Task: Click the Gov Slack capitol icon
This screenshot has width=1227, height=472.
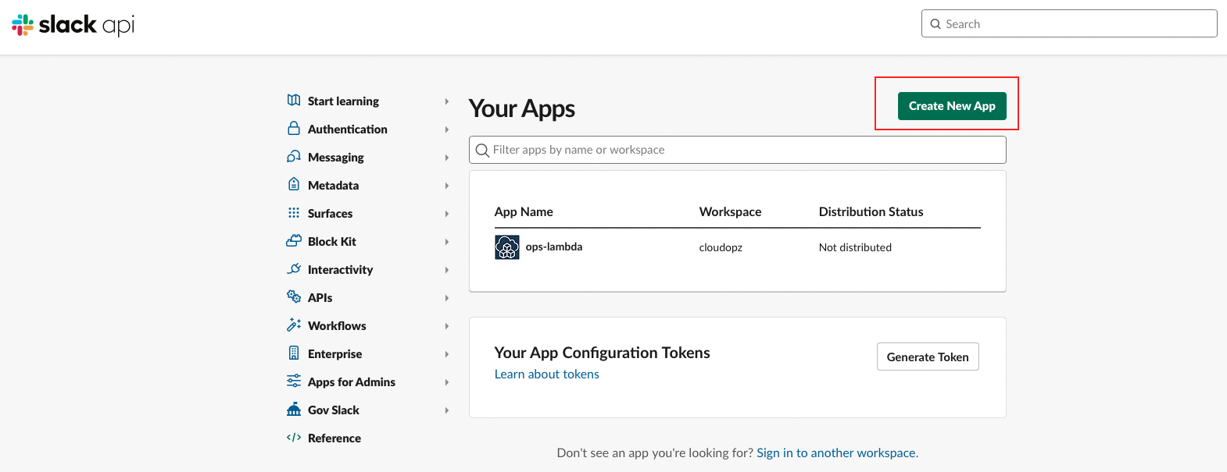Action: (294, 409)
